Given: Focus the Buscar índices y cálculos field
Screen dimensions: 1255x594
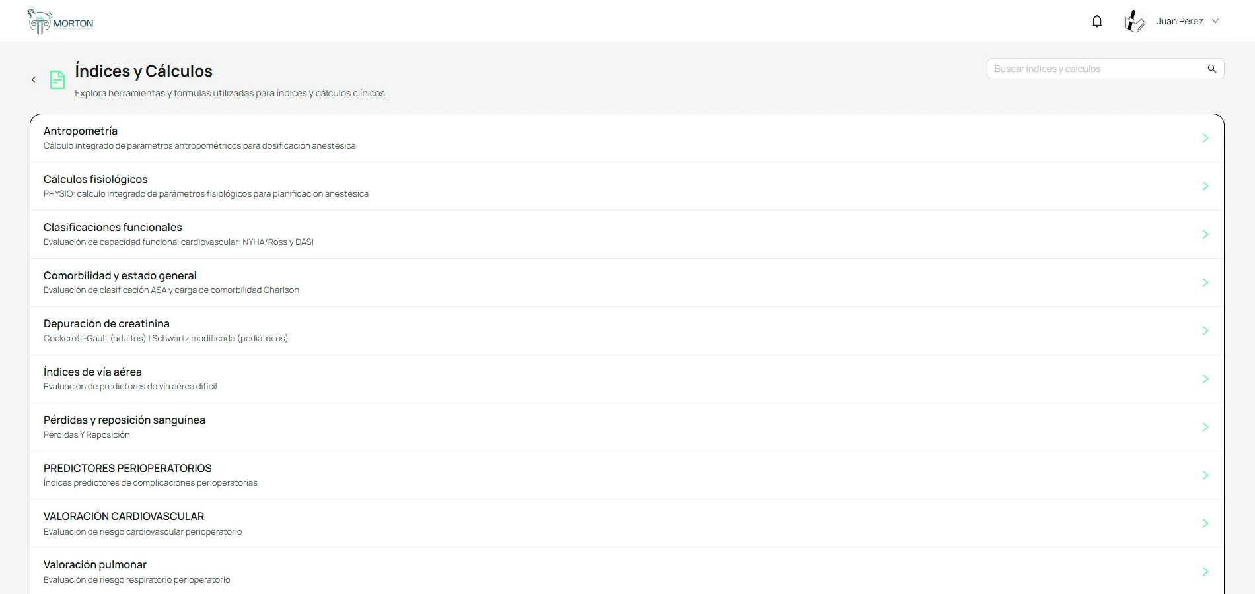Looking at the screenshot, I should point(1105,69).
